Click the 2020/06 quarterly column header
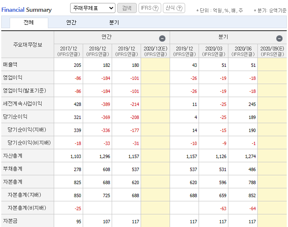 click(243, 51)
